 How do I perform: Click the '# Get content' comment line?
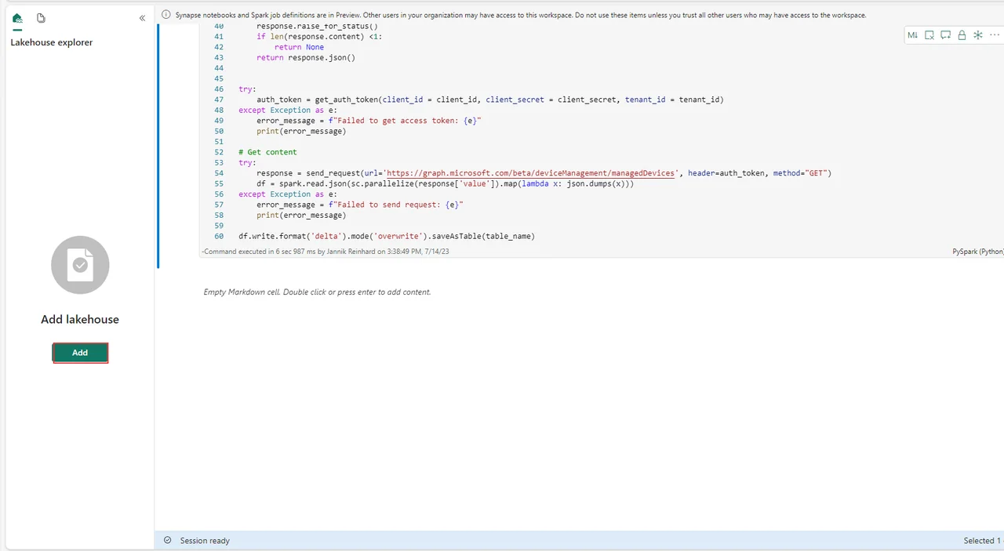click(x=268, y=152)
